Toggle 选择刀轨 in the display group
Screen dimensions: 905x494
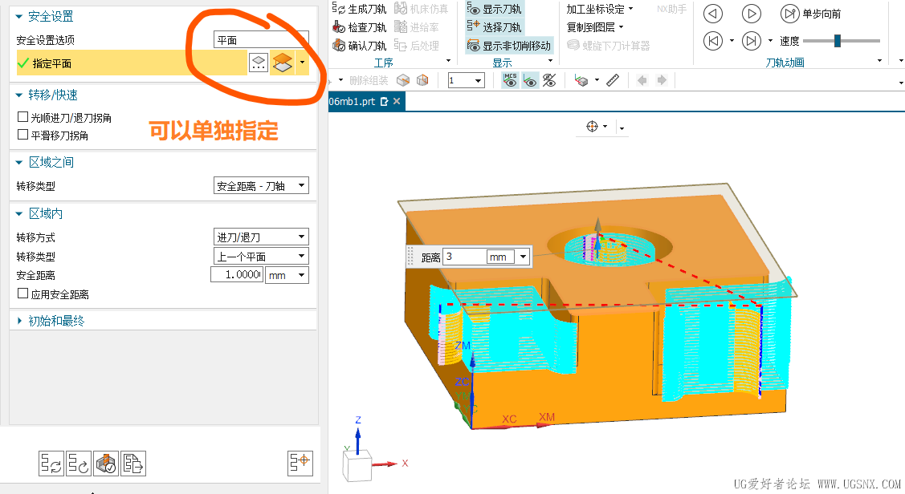click(x=495, y=27)
